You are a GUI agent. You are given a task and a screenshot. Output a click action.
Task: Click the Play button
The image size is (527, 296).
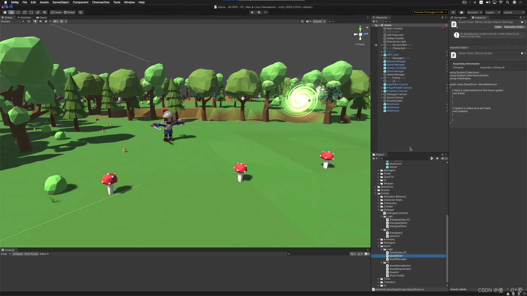click(x=252, y=12)
